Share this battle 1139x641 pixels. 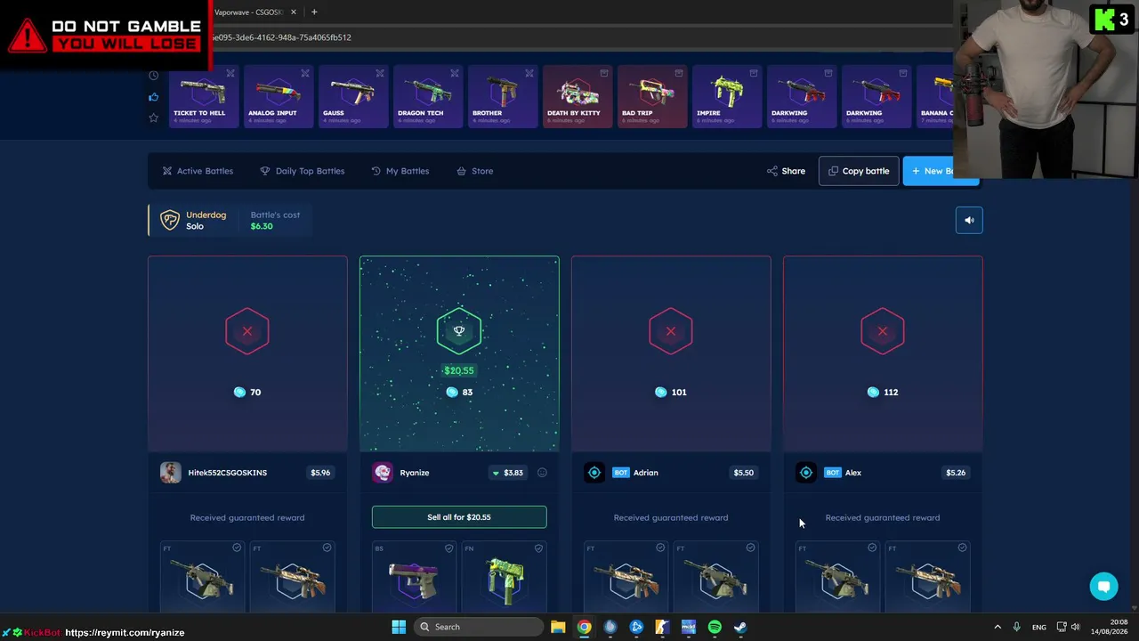(786, 171)
